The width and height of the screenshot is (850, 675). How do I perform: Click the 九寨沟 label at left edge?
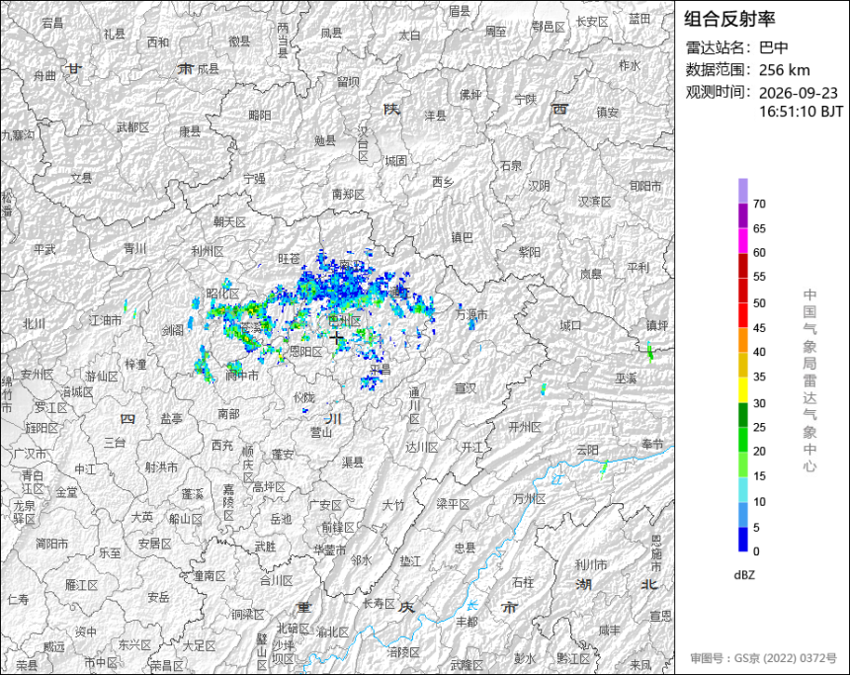point(18,135)
